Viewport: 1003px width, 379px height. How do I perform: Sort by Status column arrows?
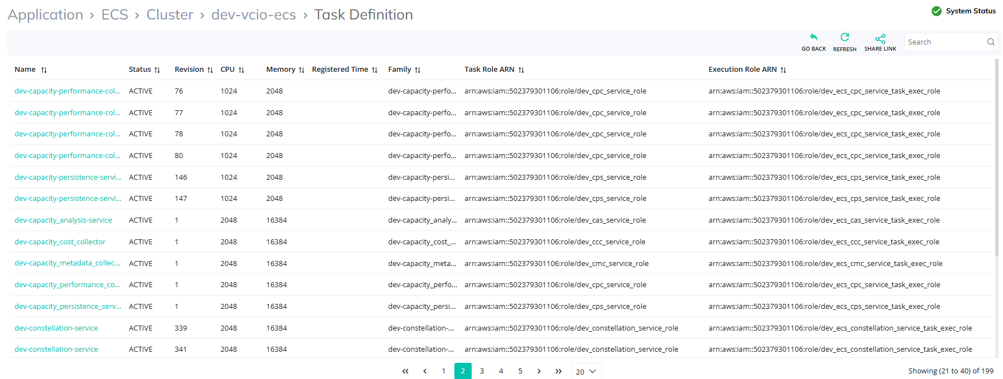[x=157, y=70]
